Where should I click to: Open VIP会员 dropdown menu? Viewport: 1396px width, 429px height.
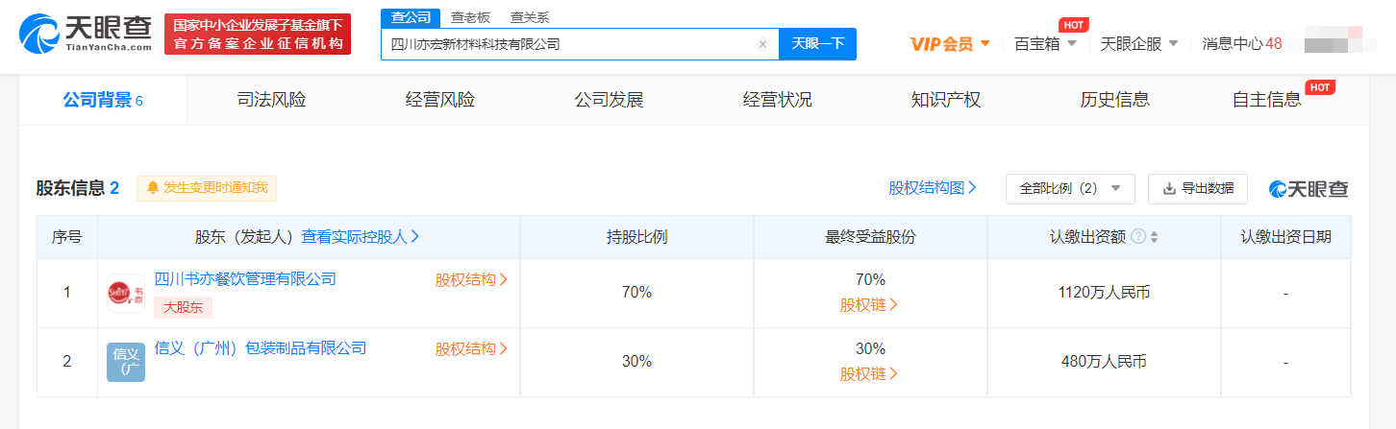tap(950, 43)
